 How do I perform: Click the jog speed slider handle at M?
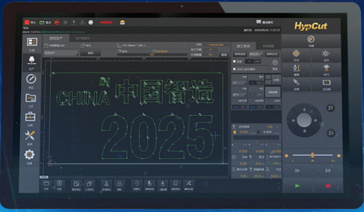coord(312,155)
